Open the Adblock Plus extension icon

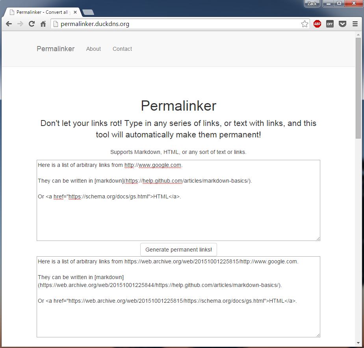(317, 24)
